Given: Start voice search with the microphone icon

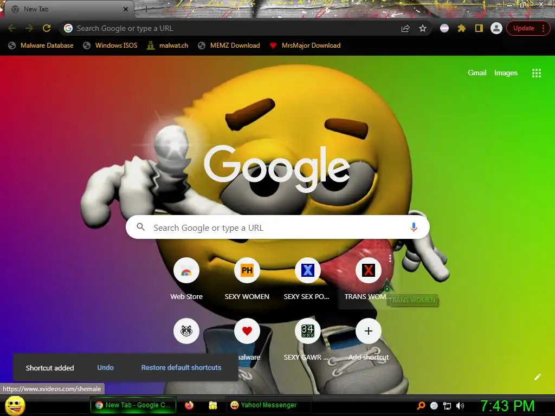Looking at the screenshot, I should [414, 227].
